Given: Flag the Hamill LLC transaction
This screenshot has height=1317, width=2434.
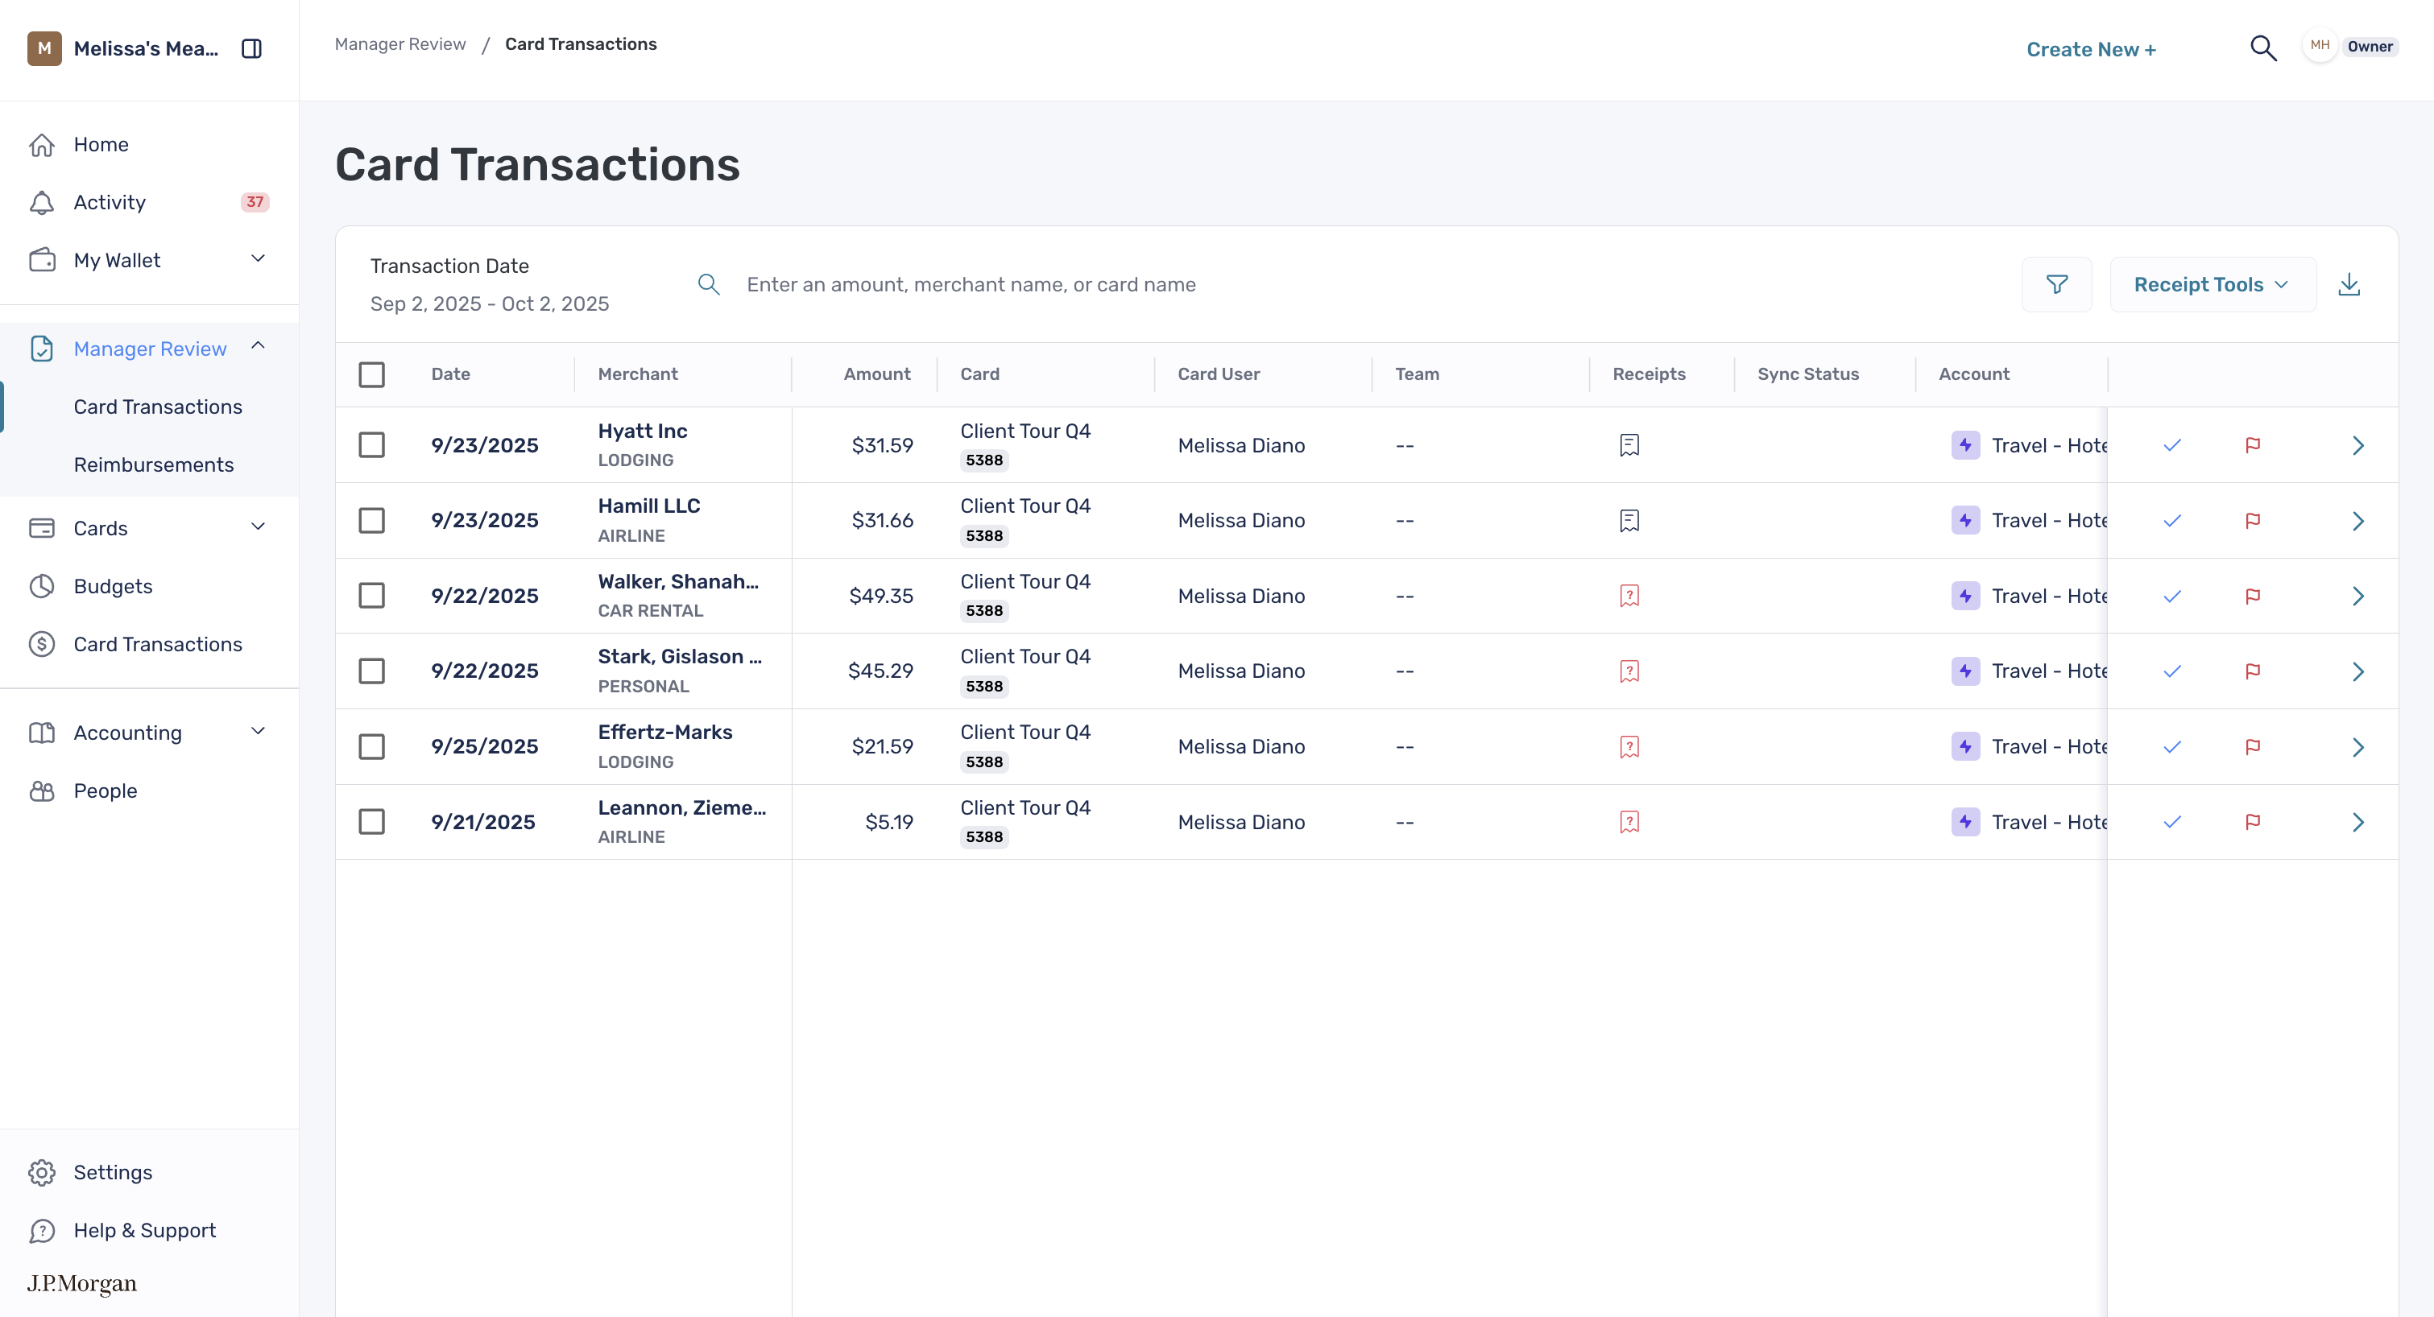Looking at the screenshot, I should click(x=2253, y=520).
